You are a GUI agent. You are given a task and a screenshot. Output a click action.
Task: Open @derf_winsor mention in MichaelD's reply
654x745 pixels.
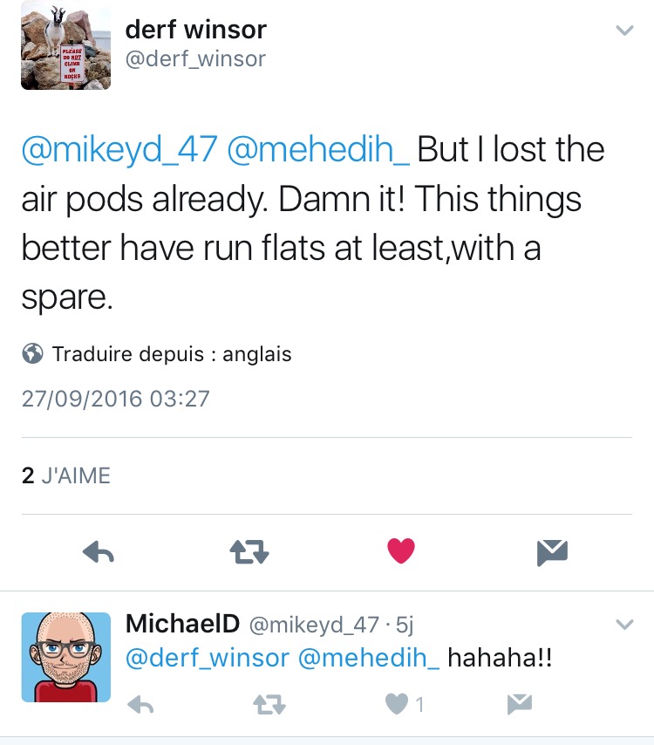tap(207, 658)
